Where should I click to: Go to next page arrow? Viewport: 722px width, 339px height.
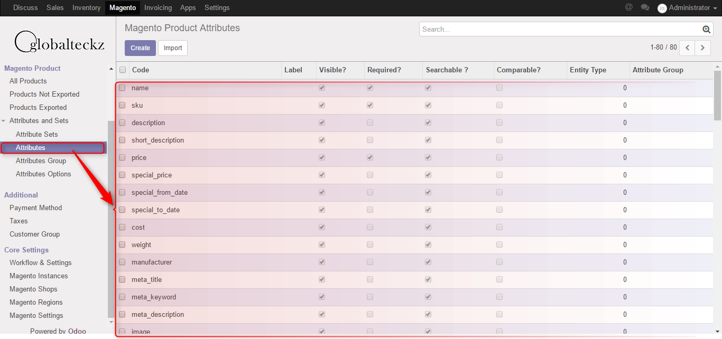[x=702, y=48]
